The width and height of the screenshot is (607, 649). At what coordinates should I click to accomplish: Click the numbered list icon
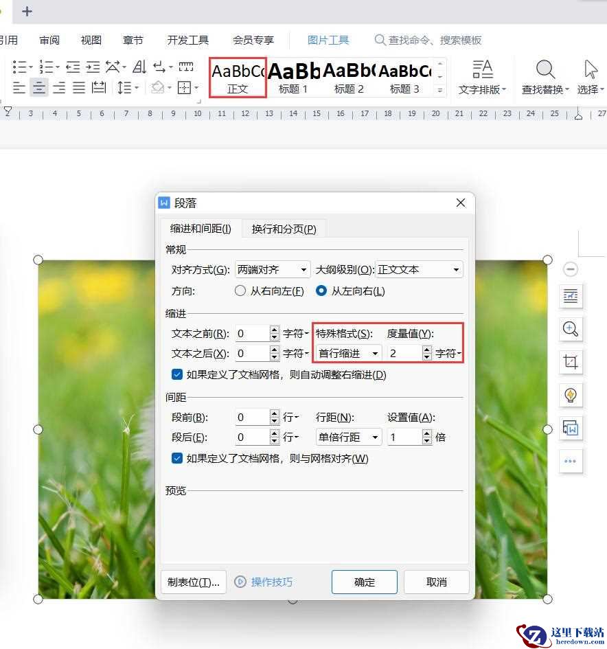coord(46,67)
